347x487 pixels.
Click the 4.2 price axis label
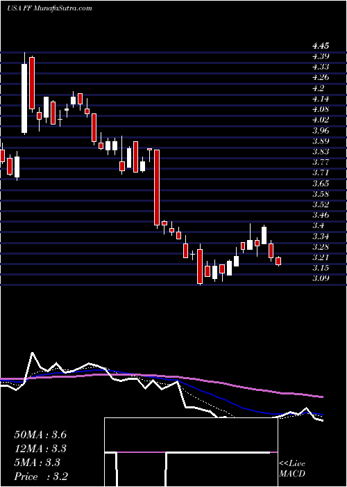(318, 88)
